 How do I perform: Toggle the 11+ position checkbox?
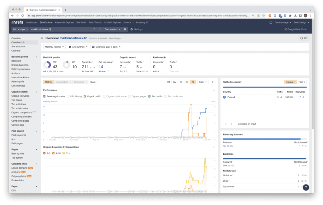[63, 153]
